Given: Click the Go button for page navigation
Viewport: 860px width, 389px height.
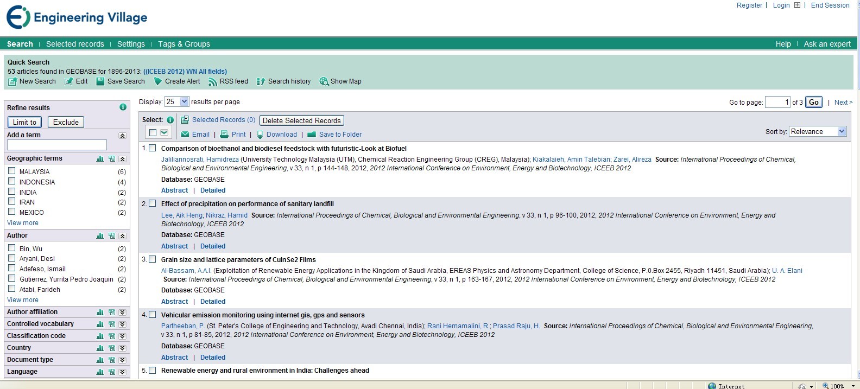Looking at the screenshot, I should coord(813,102).
